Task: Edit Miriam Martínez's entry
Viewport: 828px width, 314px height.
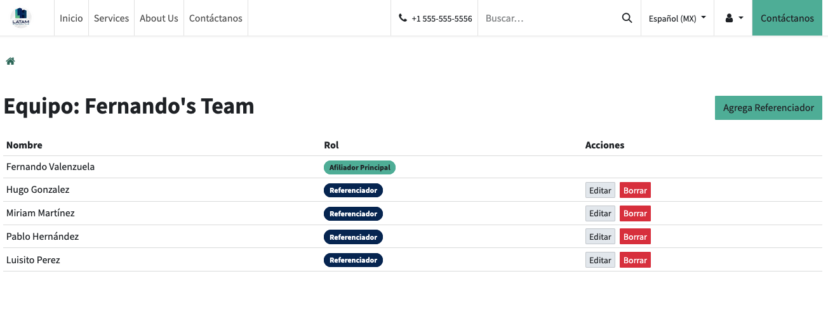Action: 599,214
